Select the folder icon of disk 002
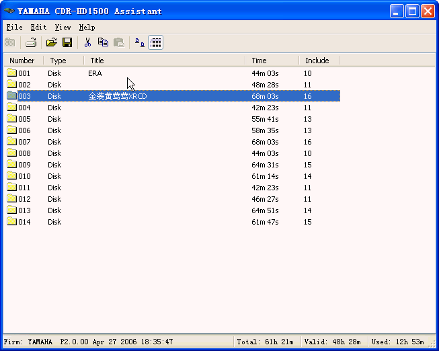Viewport: 439px width, 351px height. point(11,84)
